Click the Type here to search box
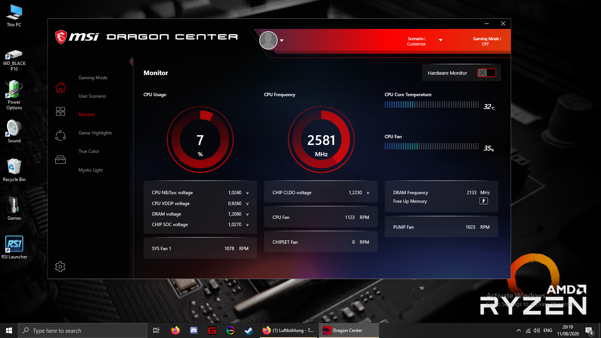 click(x=83, y=330)
